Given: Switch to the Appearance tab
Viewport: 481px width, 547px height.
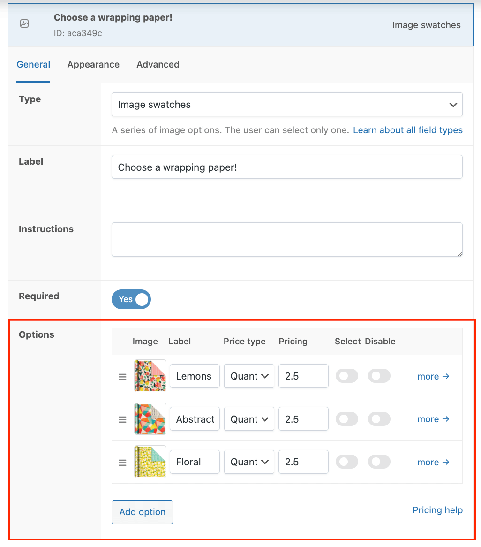Looking at the screenshot, I should tap(93, 64).
